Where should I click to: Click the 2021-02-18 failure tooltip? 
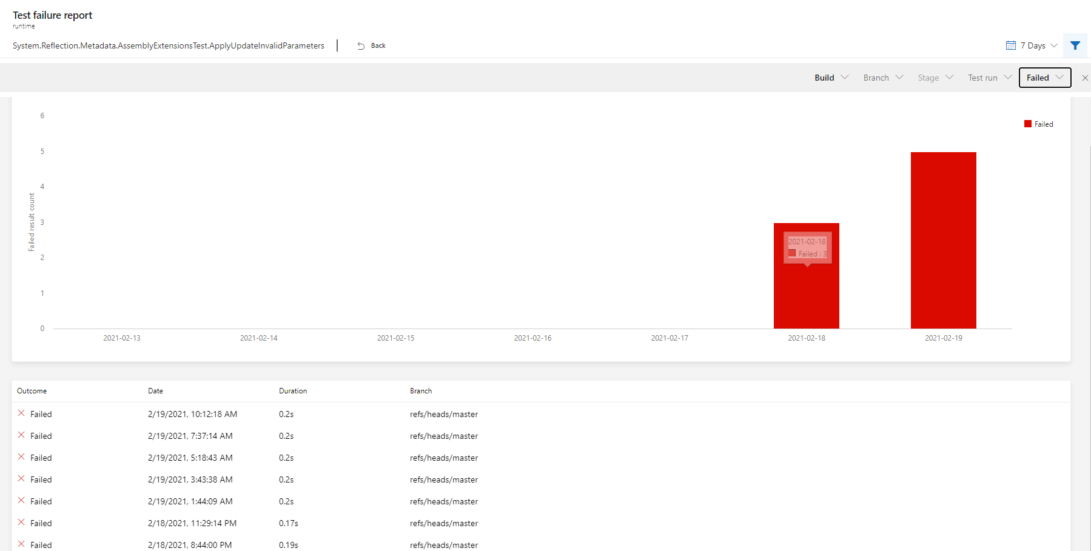(807, 247)
